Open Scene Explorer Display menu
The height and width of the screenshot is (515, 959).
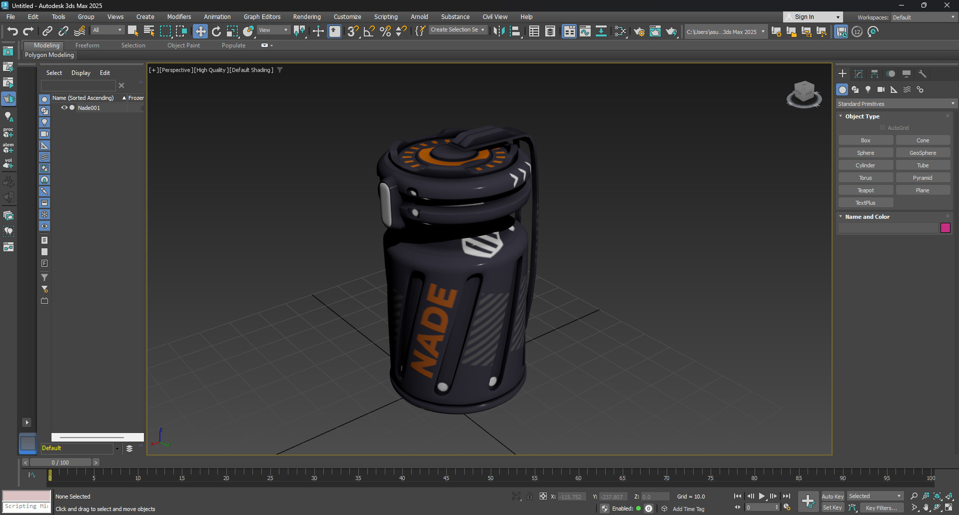[x=81, y=73]
